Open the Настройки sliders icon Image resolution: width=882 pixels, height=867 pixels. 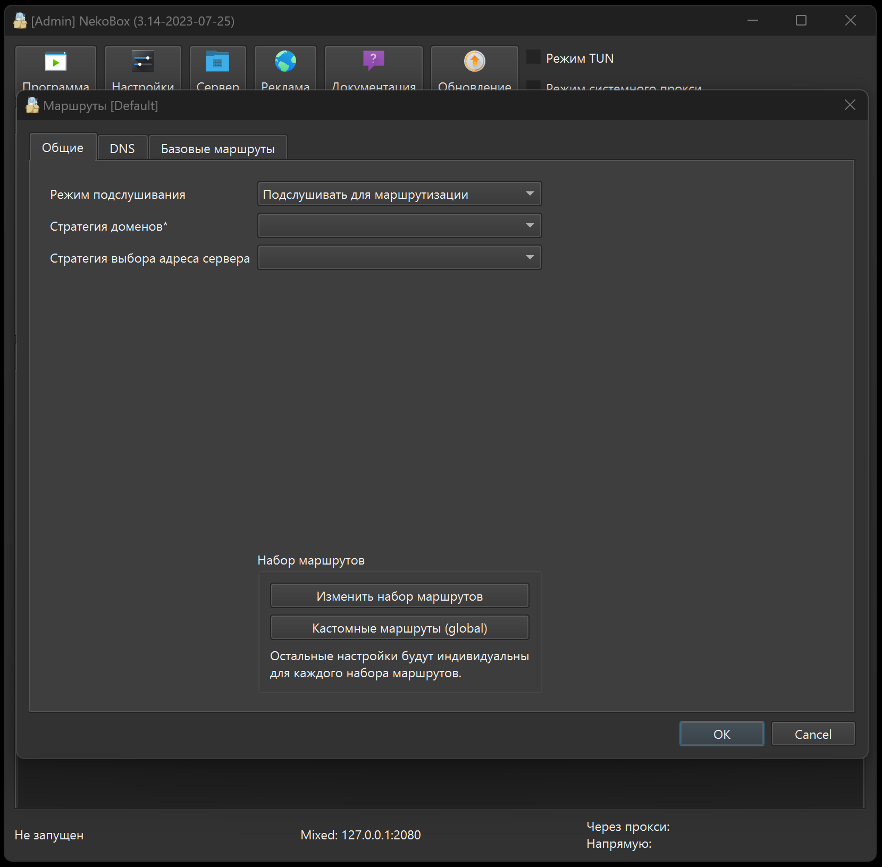(142, 62)
